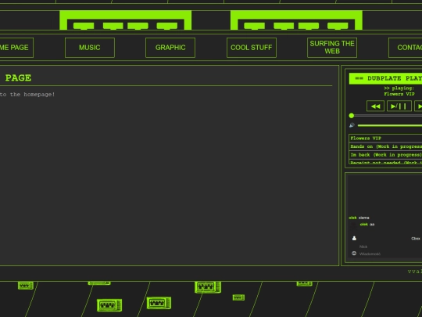Image resolution: width=422 pixels, height=317 pixels.
Task: Open the CONTACT nav button
Action: pos(406,48)
